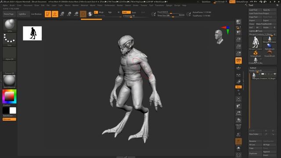Select the Scale transform tool icon
The width and height of the screenshot is (281, 158).
[69, 14]
